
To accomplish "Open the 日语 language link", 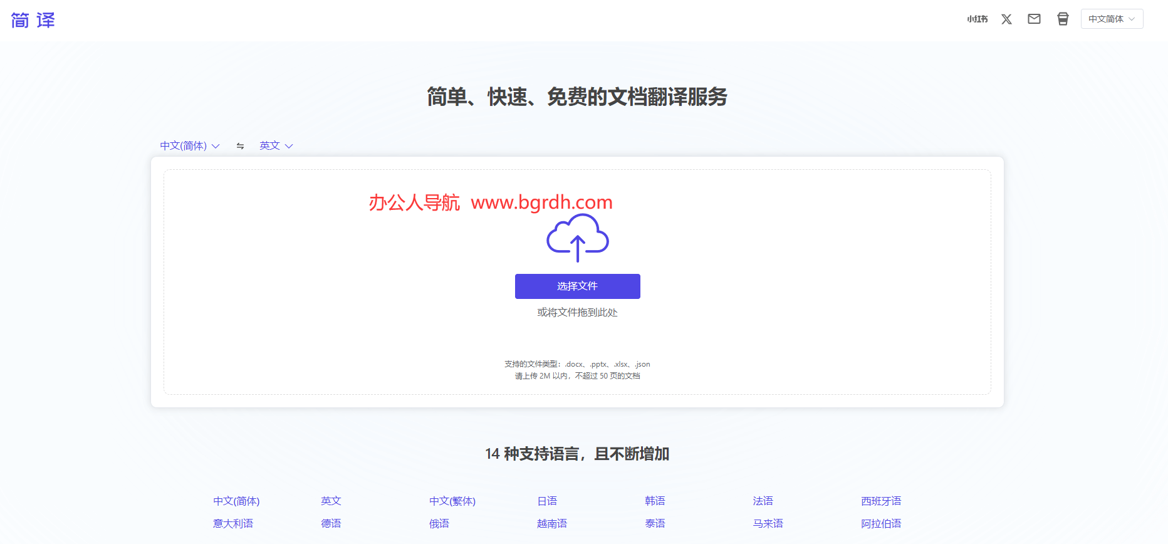I will click(x=547, y=501).
